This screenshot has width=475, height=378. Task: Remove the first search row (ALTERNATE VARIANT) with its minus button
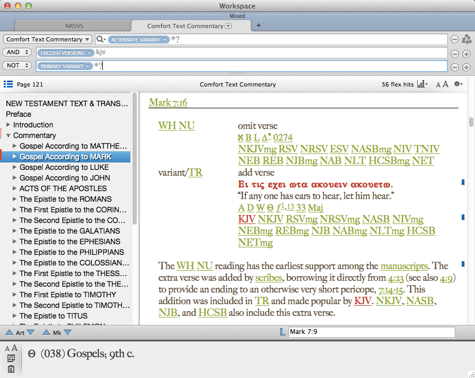[x=455, y=39]
